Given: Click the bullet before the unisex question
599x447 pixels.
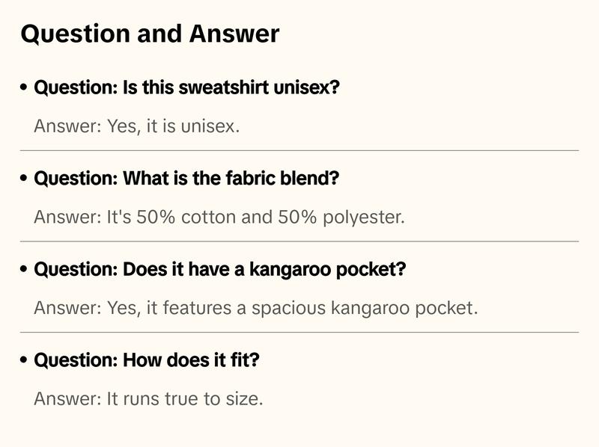Looking at the screenshot, I should (x=25, y=88).
